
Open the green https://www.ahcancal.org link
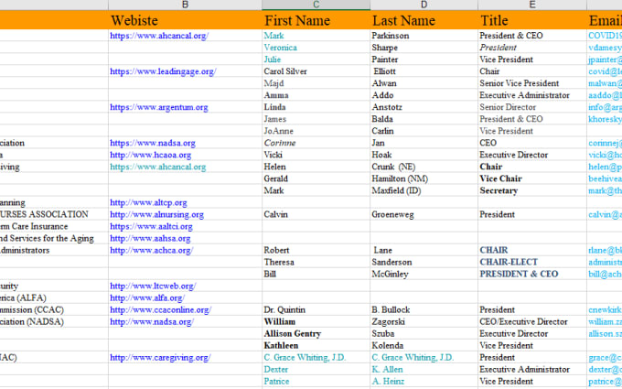tap(158, 167)
